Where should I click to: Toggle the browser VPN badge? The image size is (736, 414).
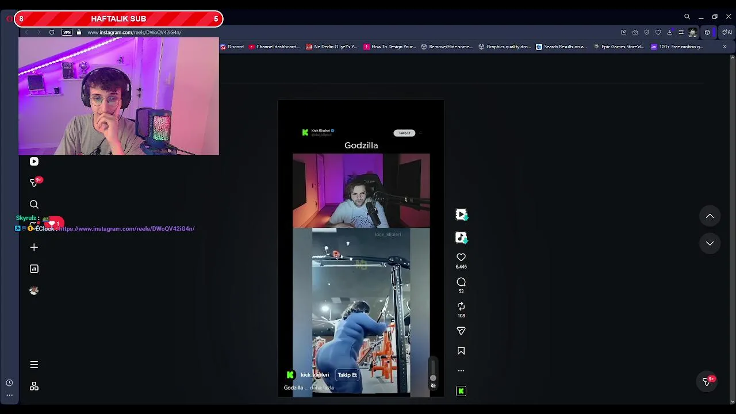(x=67, y=32)
